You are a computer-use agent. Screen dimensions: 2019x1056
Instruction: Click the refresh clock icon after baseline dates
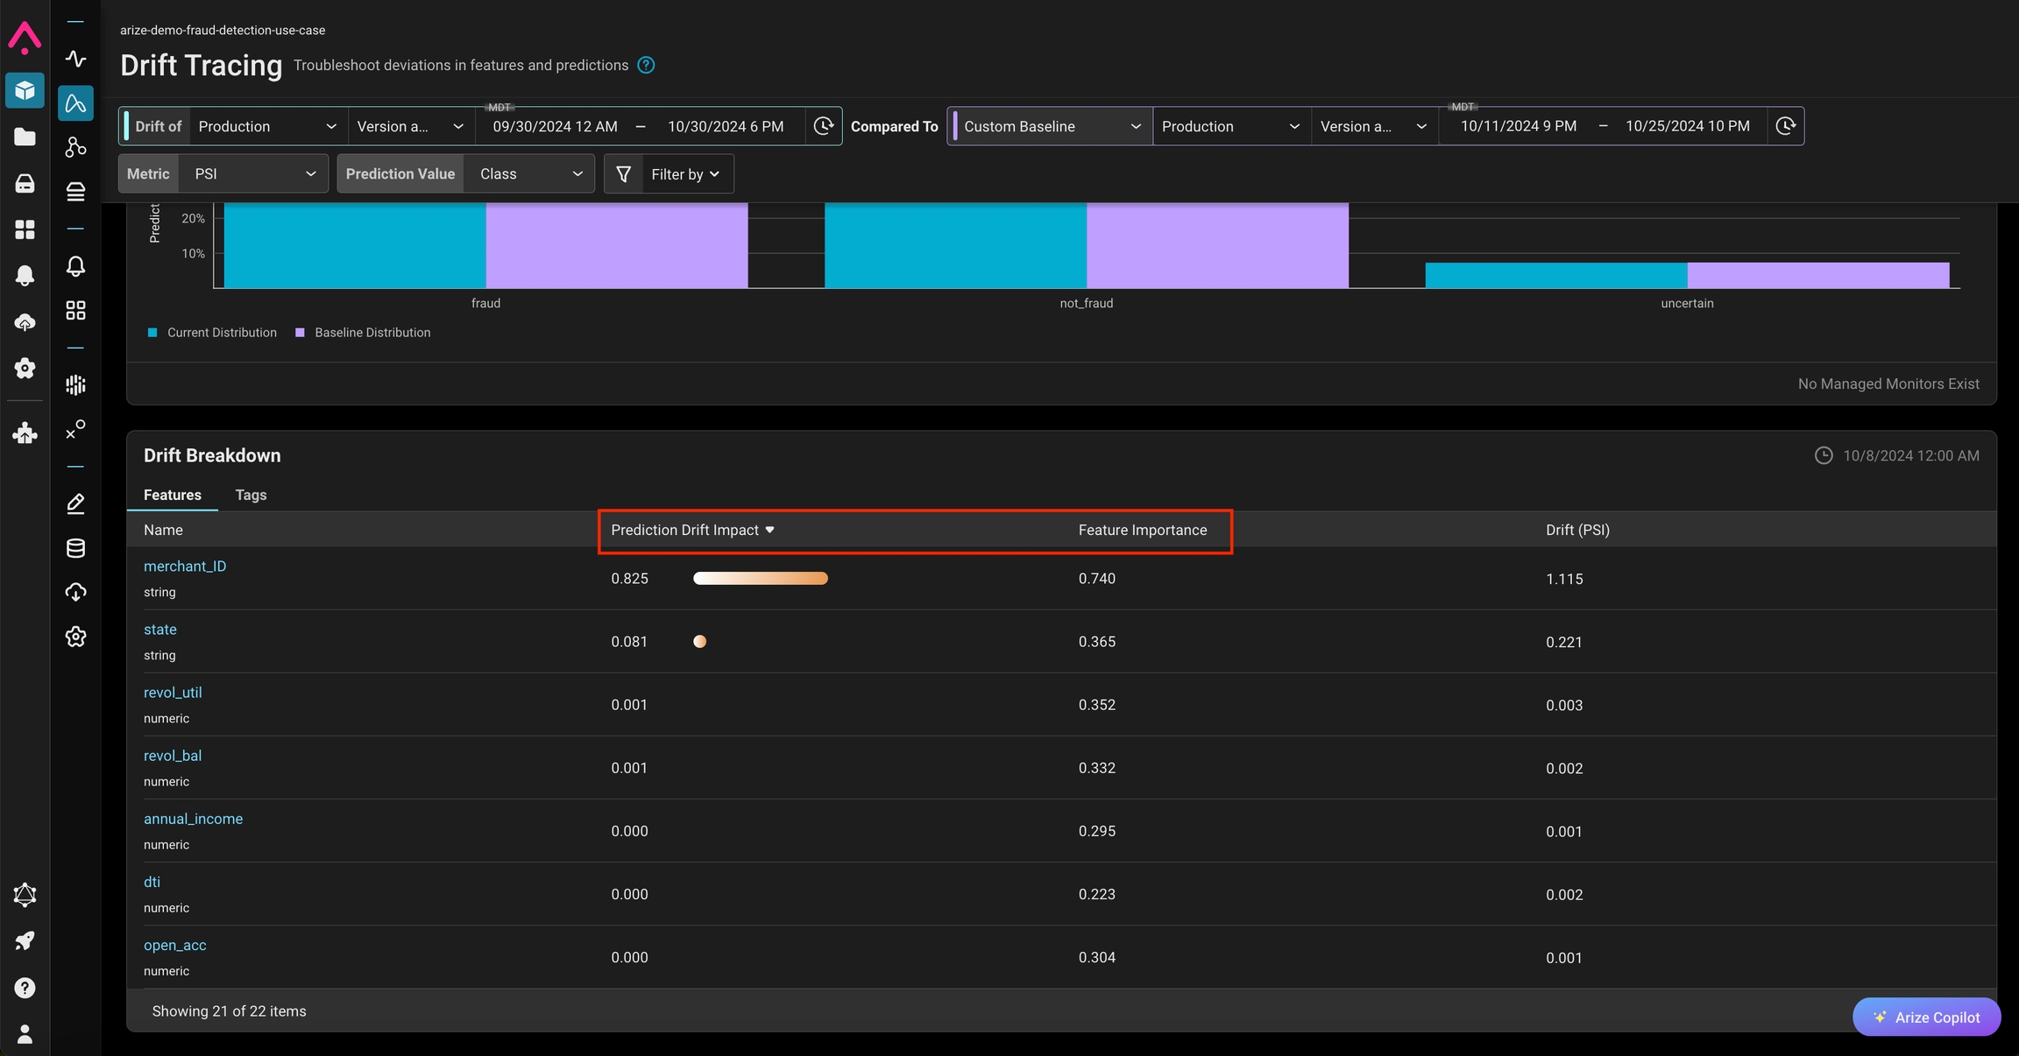[x=1785, y=126]
